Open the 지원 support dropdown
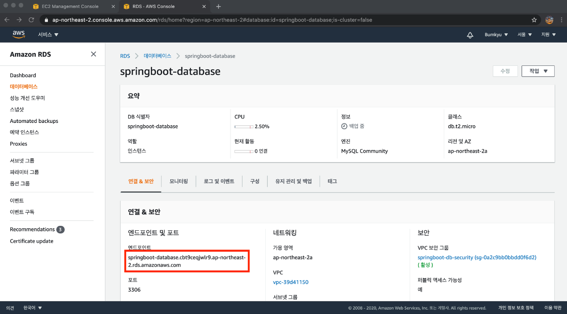The image size is (567, 314). (x=549, y=35)
